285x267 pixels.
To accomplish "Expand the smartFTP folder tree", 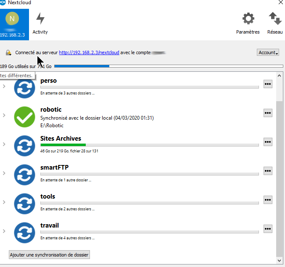I will pyautogui.click(x=4, y=173).
